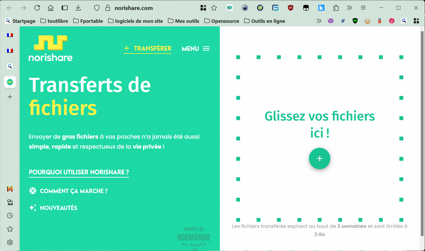This screenshot has width=425, height=251.
Task: Click the pink round face bookmark icon
Action: (392, 21)
